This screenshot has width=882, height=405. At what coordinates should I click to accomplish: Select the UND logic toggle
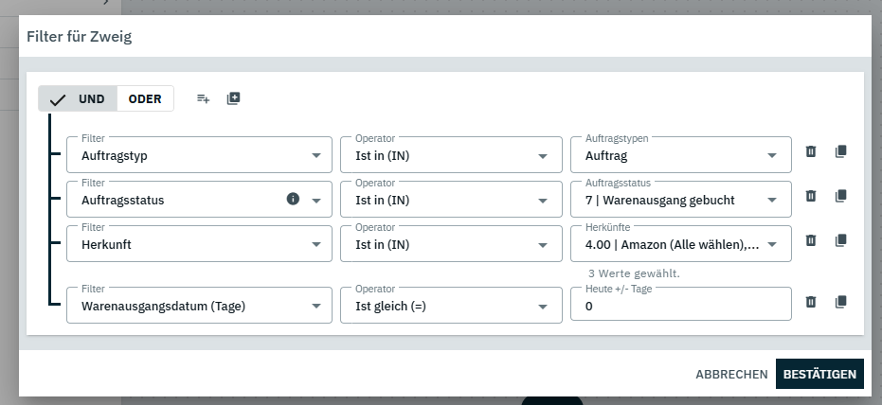click(79, 98)
